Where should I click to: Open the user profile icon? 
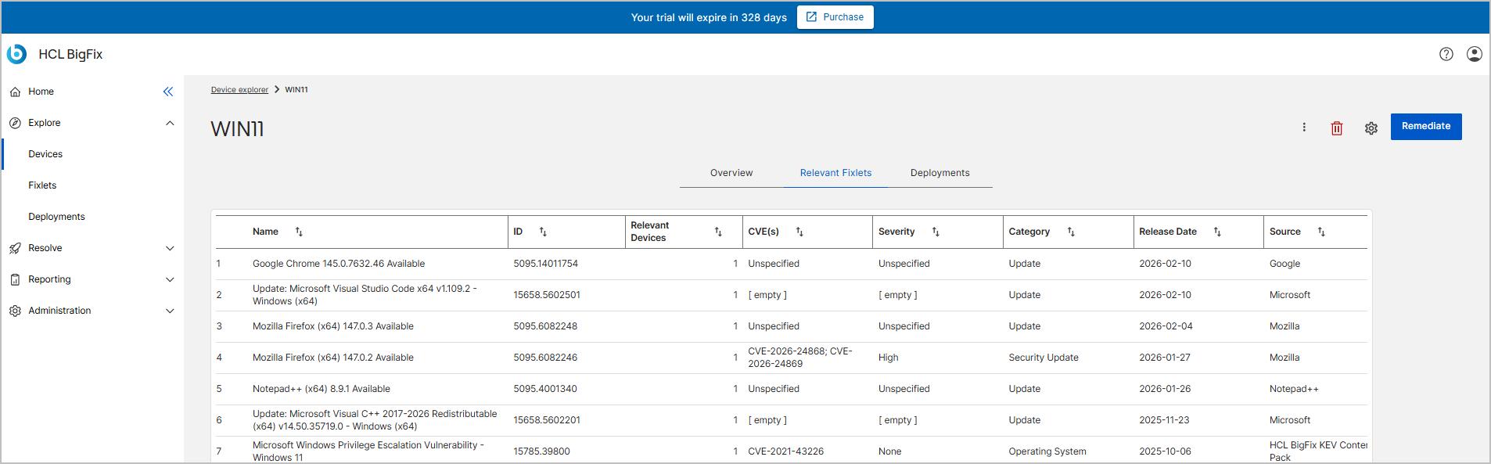1474,54
